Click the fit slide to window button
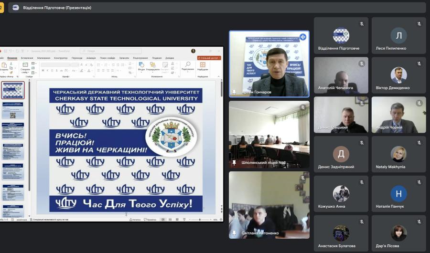Screen dimensions: 430x253 coord(221,220)
